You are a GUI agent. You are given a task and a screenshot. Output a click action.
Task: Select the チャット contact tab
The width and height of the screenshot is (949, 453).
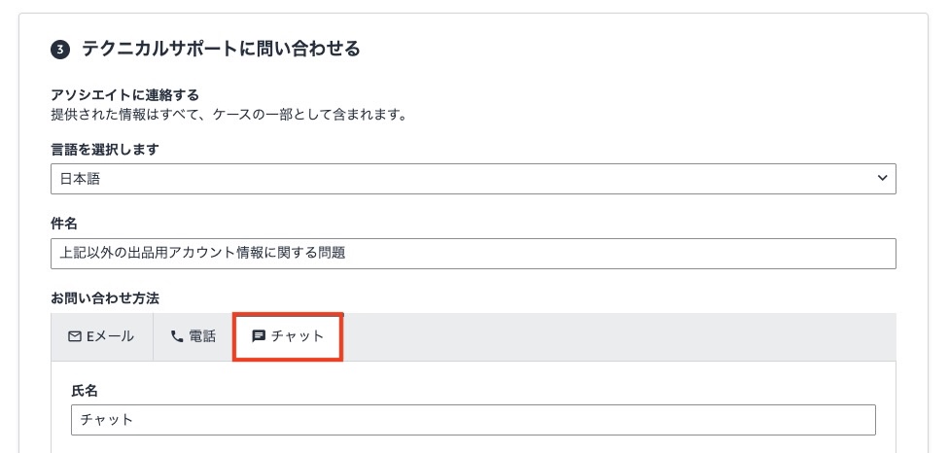(x=288, y=336)
